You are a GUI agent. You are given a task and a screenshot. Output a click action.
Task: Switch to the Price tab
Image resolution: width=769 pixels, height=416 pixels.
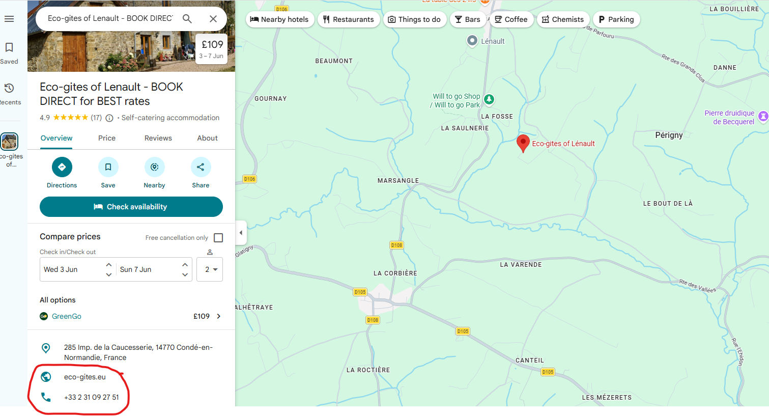pyautogui.click(x=107, y=138)
